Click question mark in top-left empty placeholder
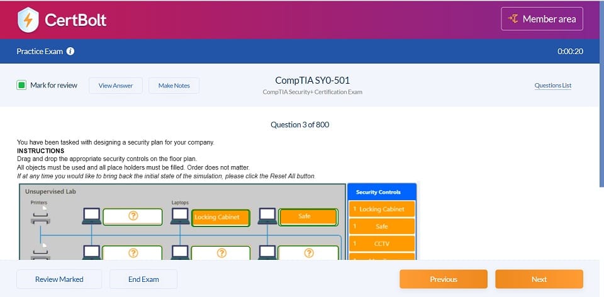The image size is (604, 297). tap(133, 216)
